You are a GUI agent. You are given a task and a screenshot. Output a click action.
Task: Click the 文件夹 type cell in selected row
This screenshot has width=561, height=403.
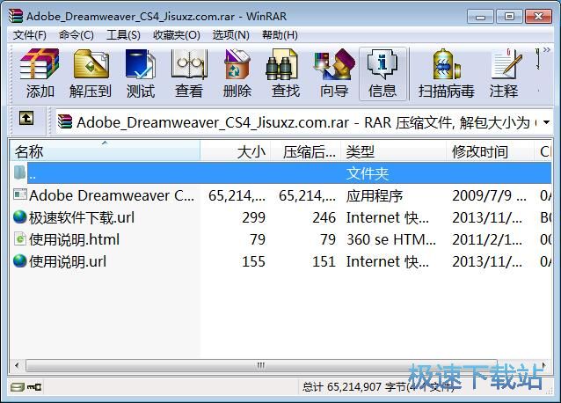coord(368,173)
